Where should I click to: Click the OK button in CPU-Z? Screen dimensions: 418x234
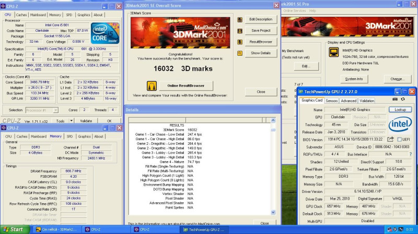[x=109, y=121]
